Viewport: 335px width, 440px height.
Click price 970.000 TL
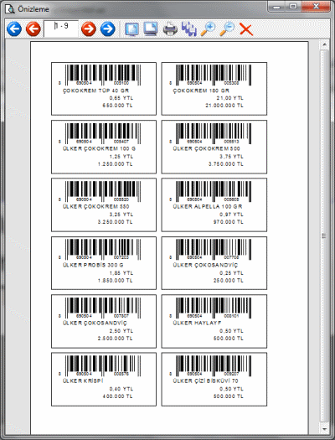tap(228, 222)
